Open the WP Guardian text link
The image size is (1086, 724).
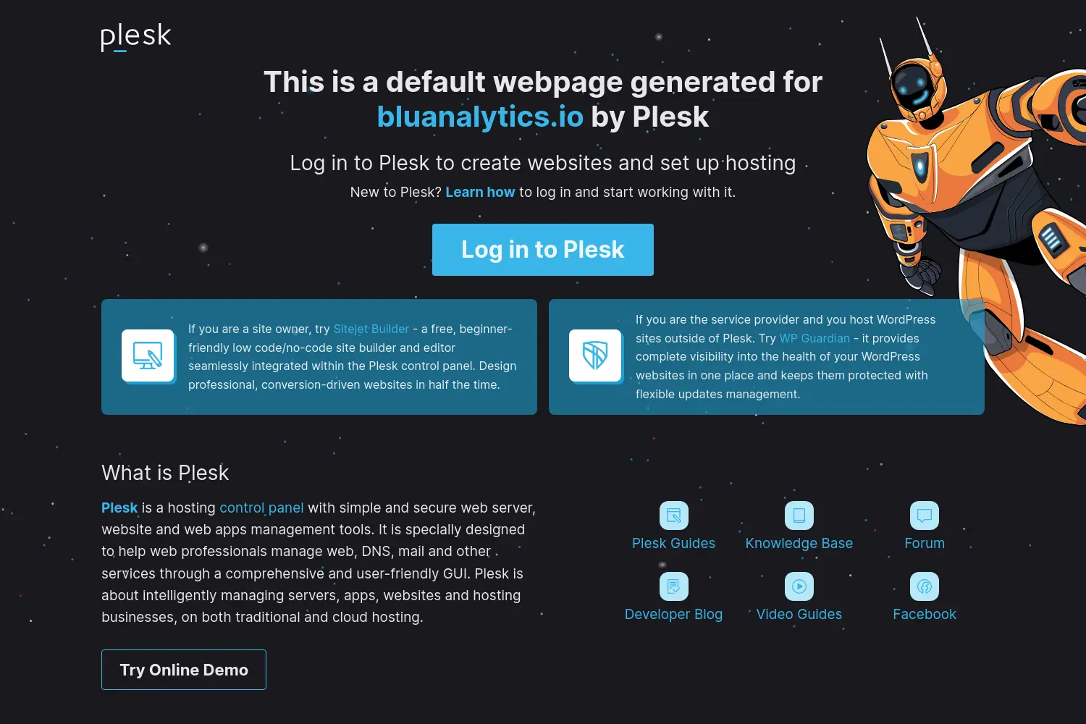814,338
